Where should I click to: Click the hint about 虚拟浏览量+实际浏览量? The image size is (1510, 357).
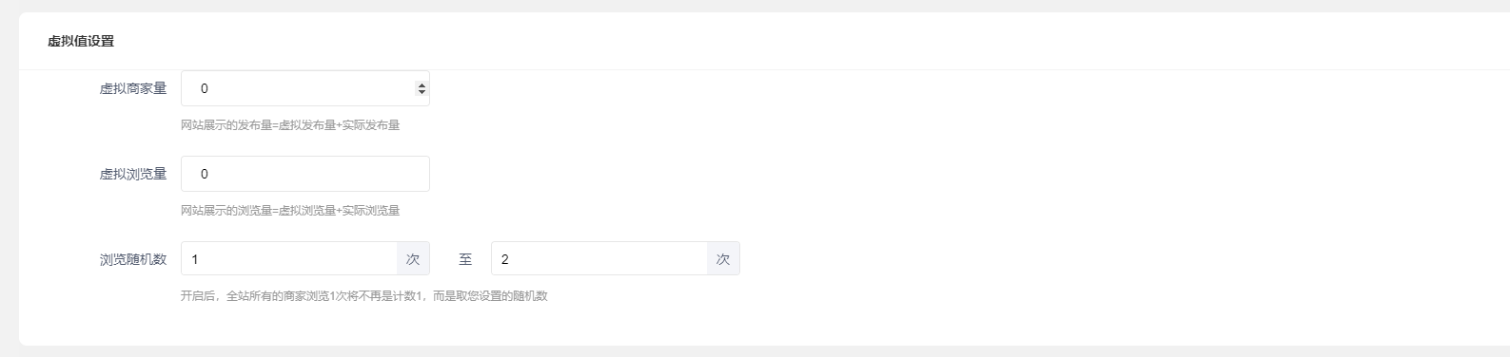tap(290, 210)
